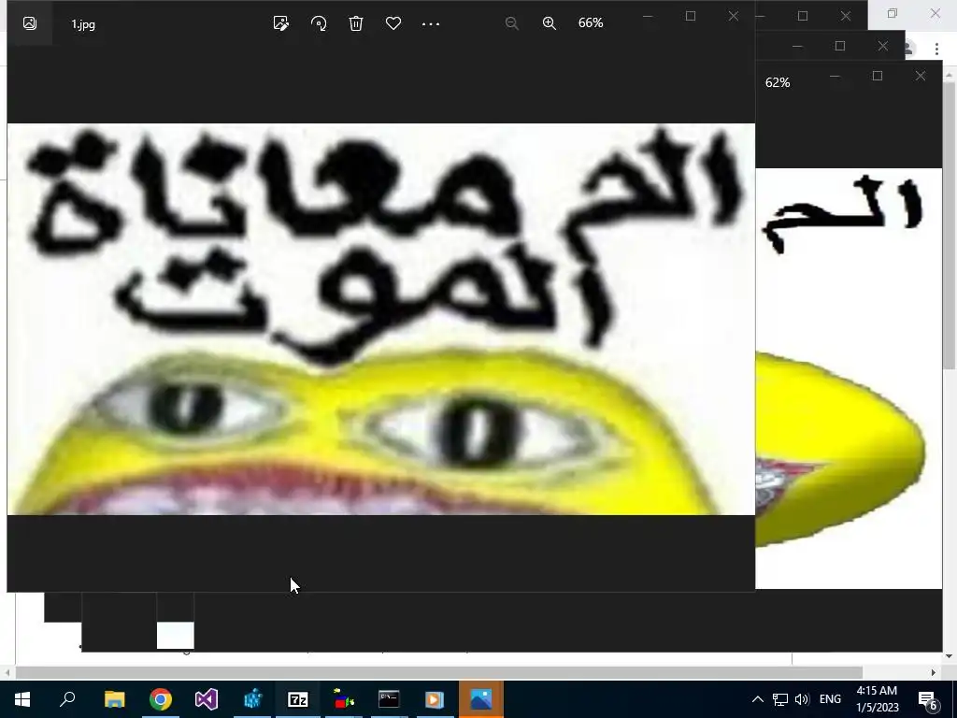The width and height of the screenshot is (957, 718).
Task: Zoom out with the magnifier minus icon
Action: pyautogui.click(x=511, y=23)
